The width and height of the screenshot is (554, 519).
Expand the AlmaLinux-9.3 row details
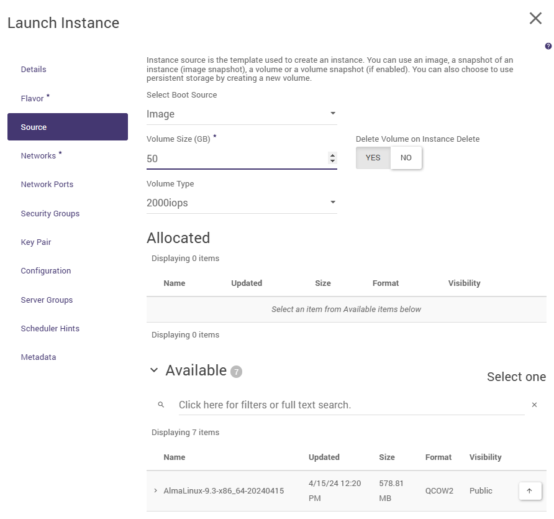(x=156, y=491)
